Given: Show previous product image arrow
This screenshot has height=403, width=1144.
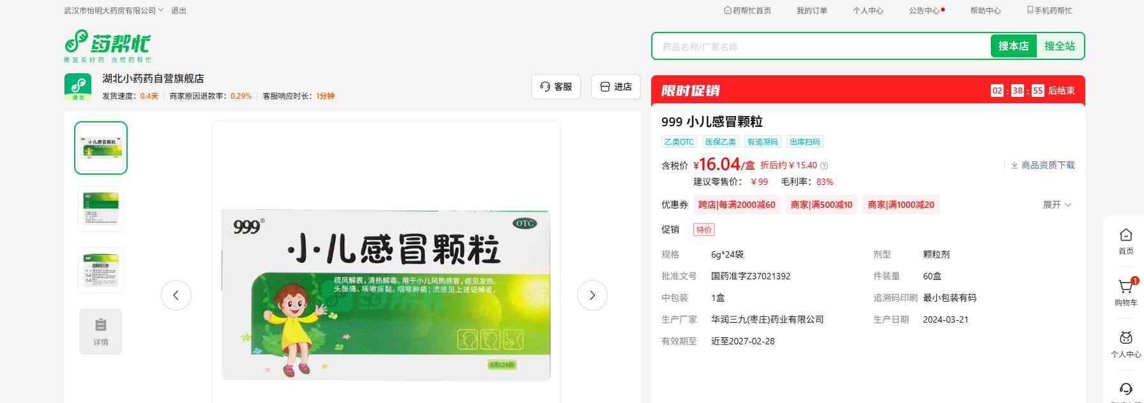Looking at the screenshot, I should click(x=176, y=295).
